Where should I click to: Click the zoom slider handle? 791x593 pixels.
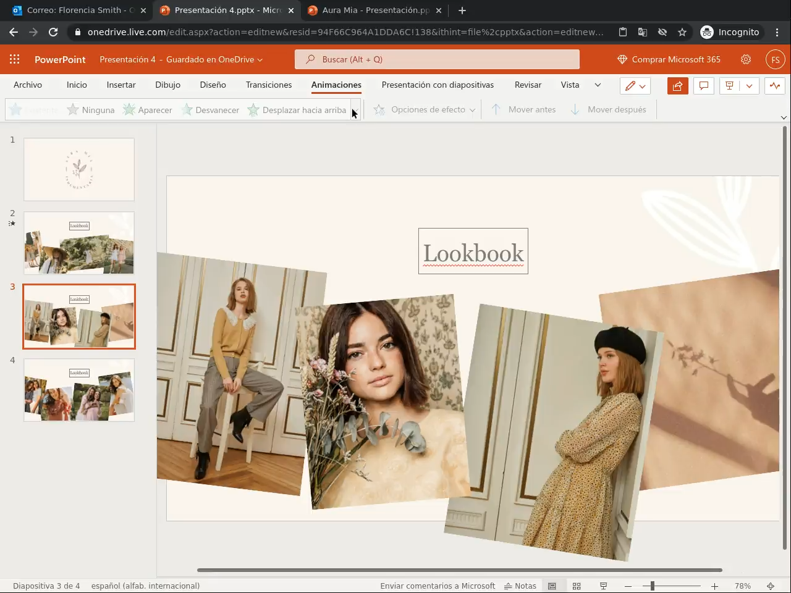pyautogui.click(x=652, y=586)
